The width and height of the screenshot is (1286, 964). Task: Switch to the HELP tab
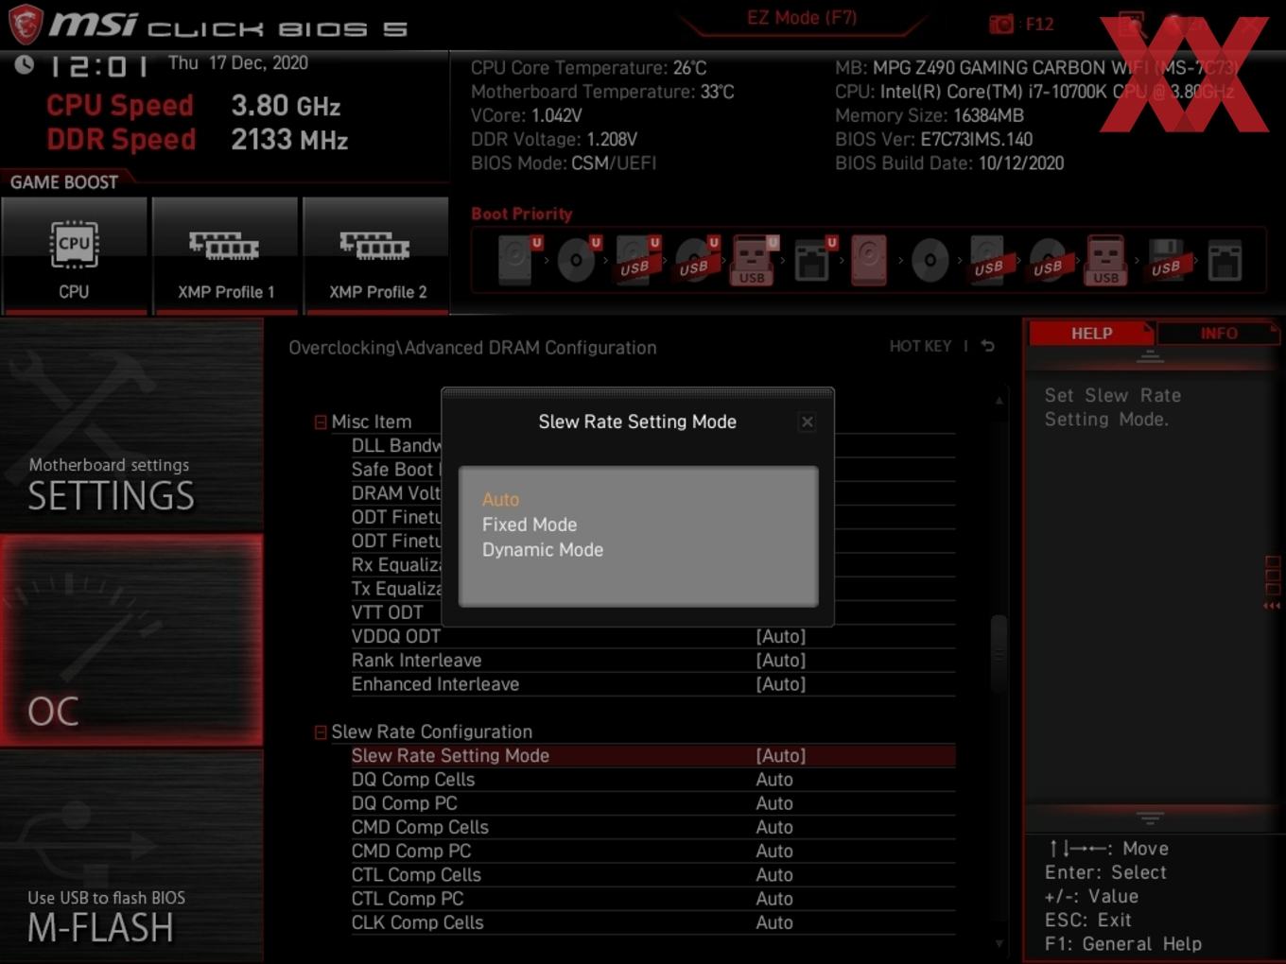pyautogui.click(x=1091, y=334)
